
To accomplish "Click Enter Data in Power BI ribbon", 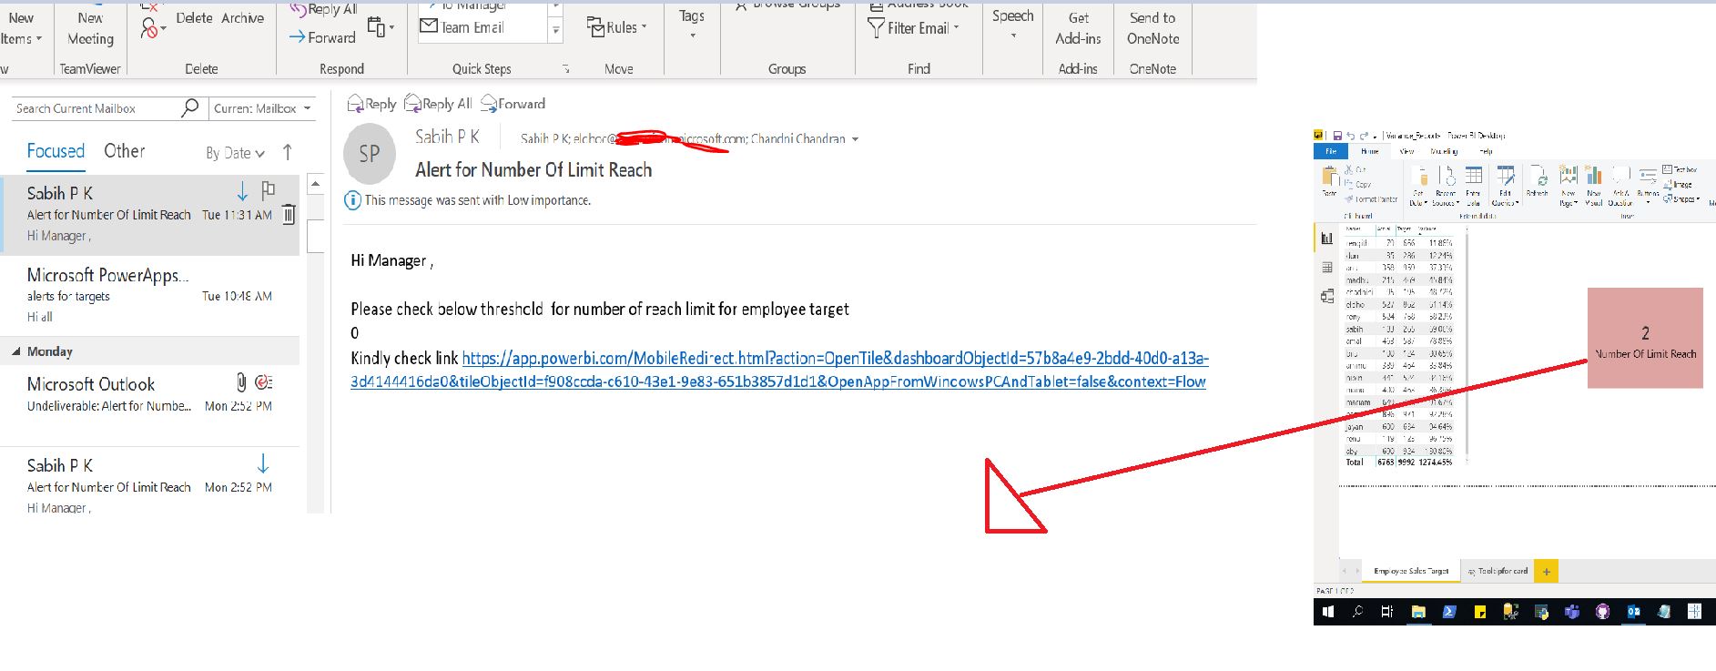I will tap(1473, 185).
